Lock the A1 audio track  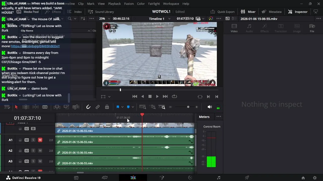pyautogui.click(x=20, y=140)
